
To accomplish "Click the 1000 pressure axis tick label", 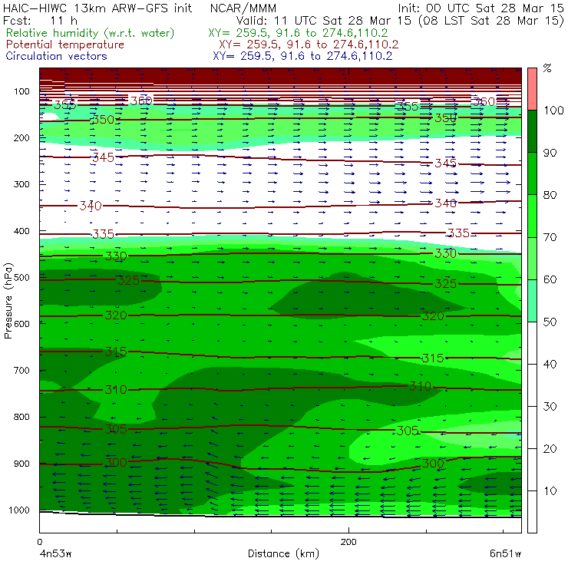I will pyautogui.click(x=19, y=510).
